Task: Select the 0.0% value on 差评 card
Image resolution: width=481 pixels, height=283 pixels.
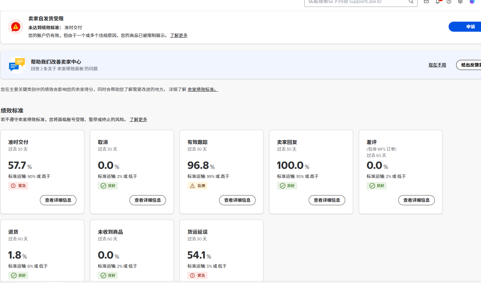Action: point(378,165)
